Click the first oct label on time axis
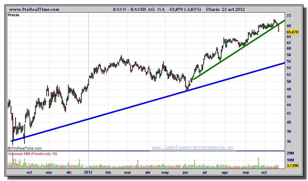 pos(29,173)
